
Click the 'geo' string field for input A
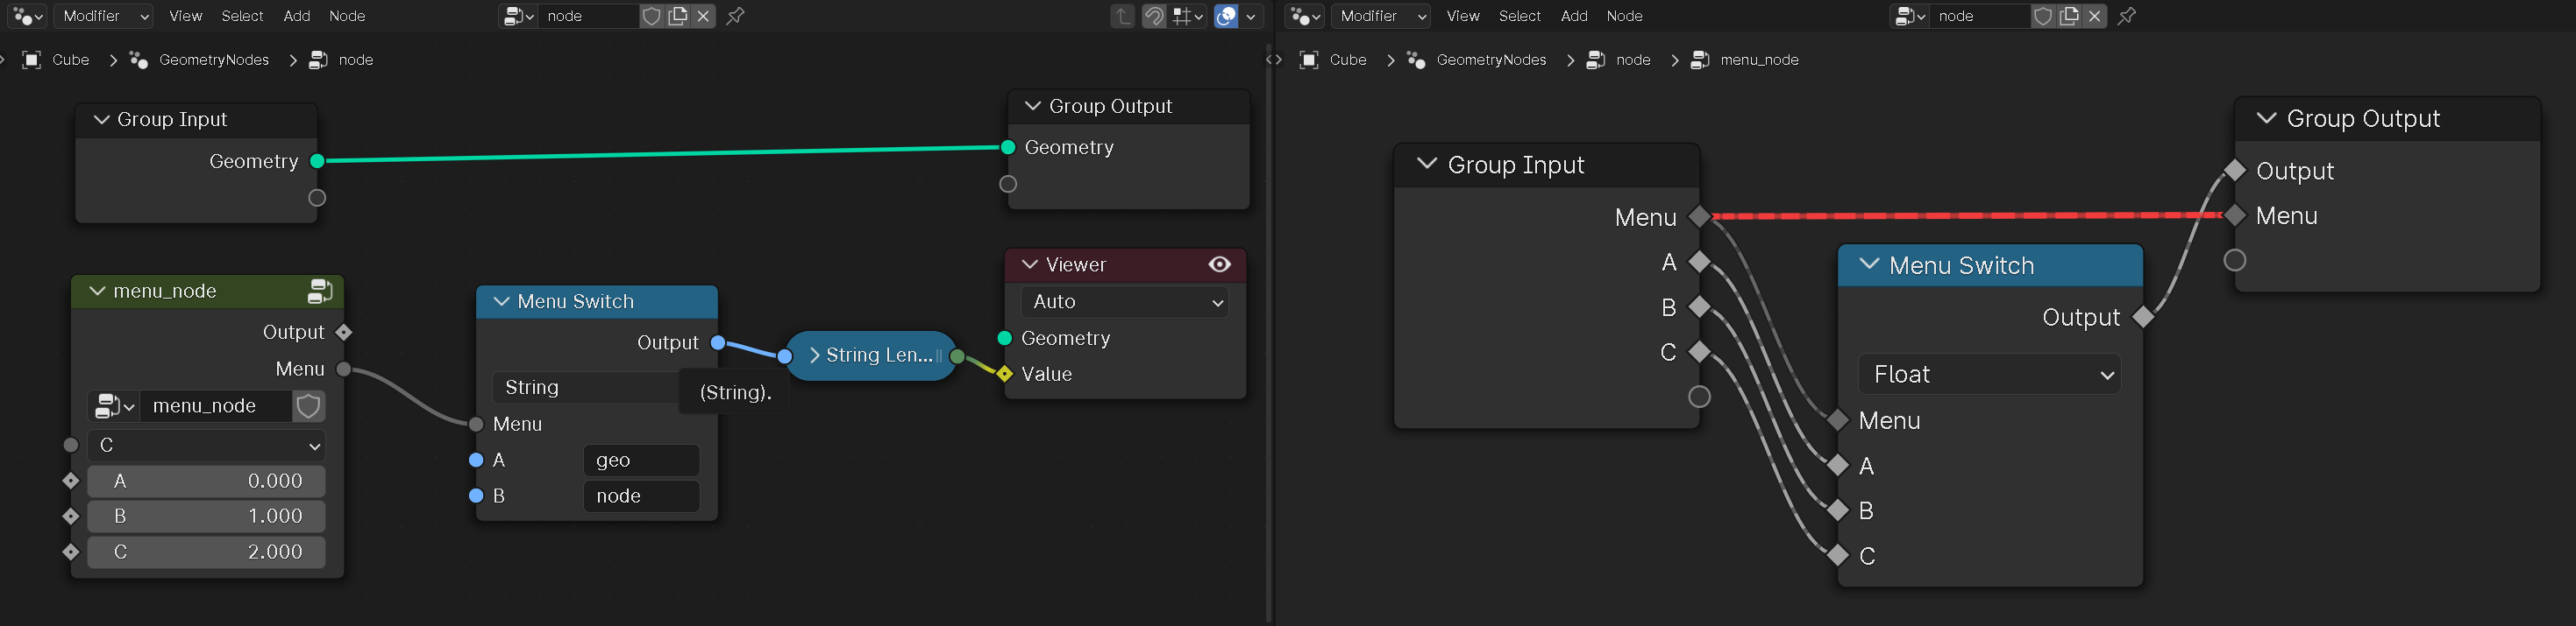pyautogui.click(x=641, y=461)
